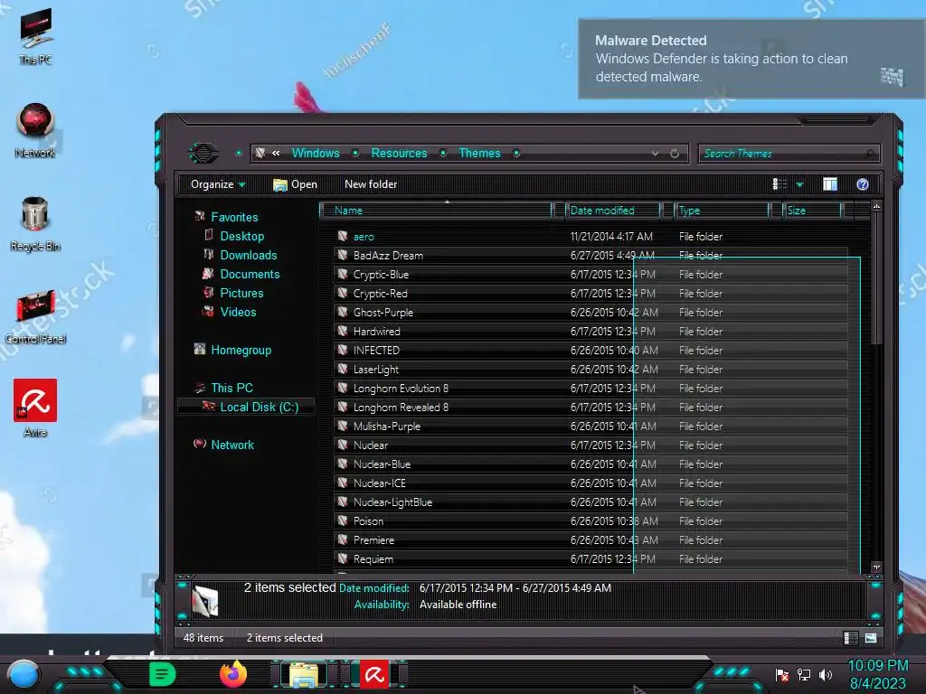Screen dimensions: 926x694
Task: Open the Network desktop icon
Action: tap(35, 130)
